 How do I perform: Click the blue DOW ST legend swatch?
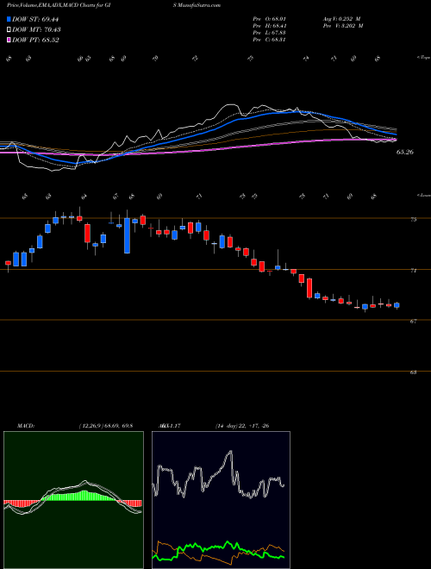tap(9, 19)
